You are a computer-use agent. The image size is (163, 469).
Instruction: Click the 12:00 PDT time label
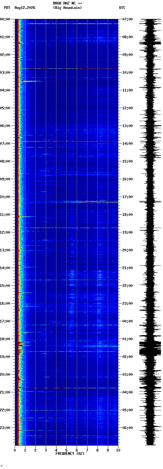coord(5,232)
